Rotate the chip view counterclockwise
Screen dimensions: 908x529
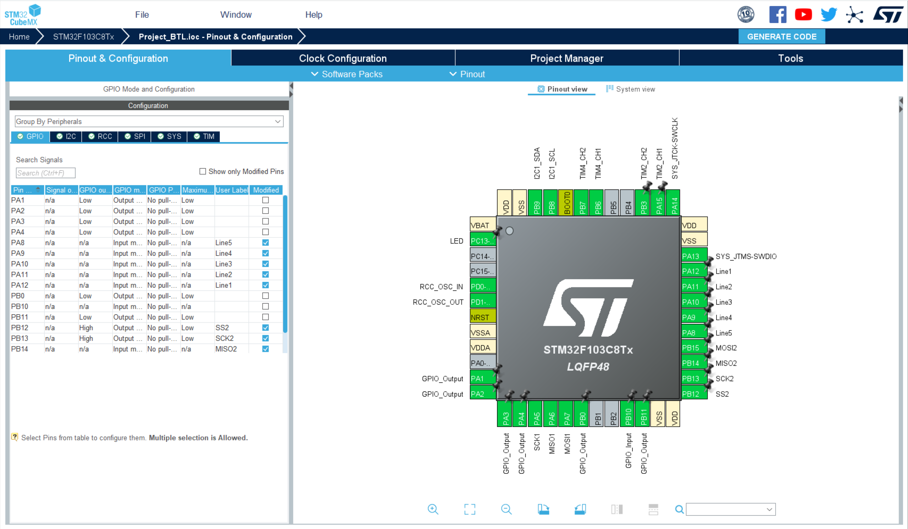click(580, 509)
